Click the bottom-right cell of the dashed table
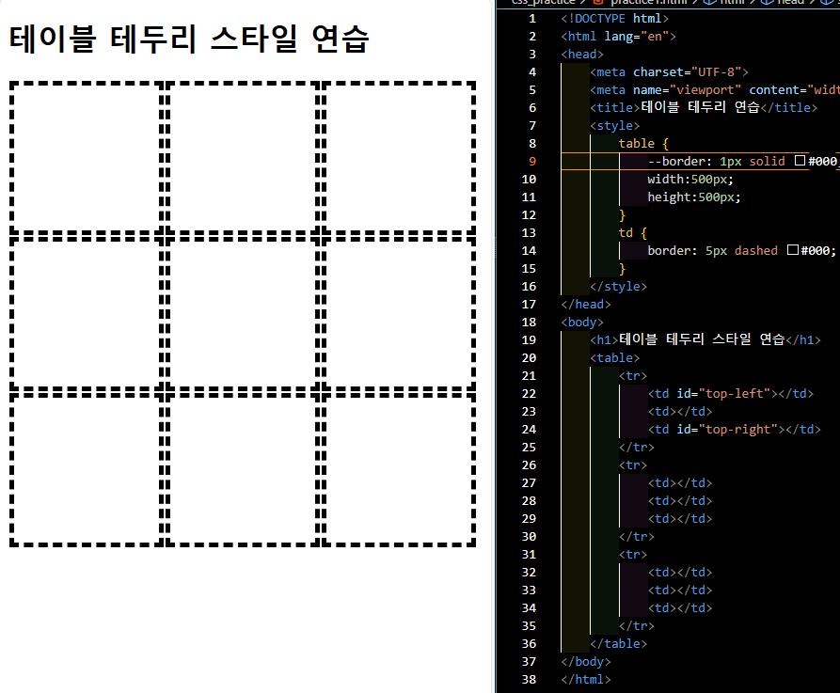840x693 pixels. [x=399, y=470]
